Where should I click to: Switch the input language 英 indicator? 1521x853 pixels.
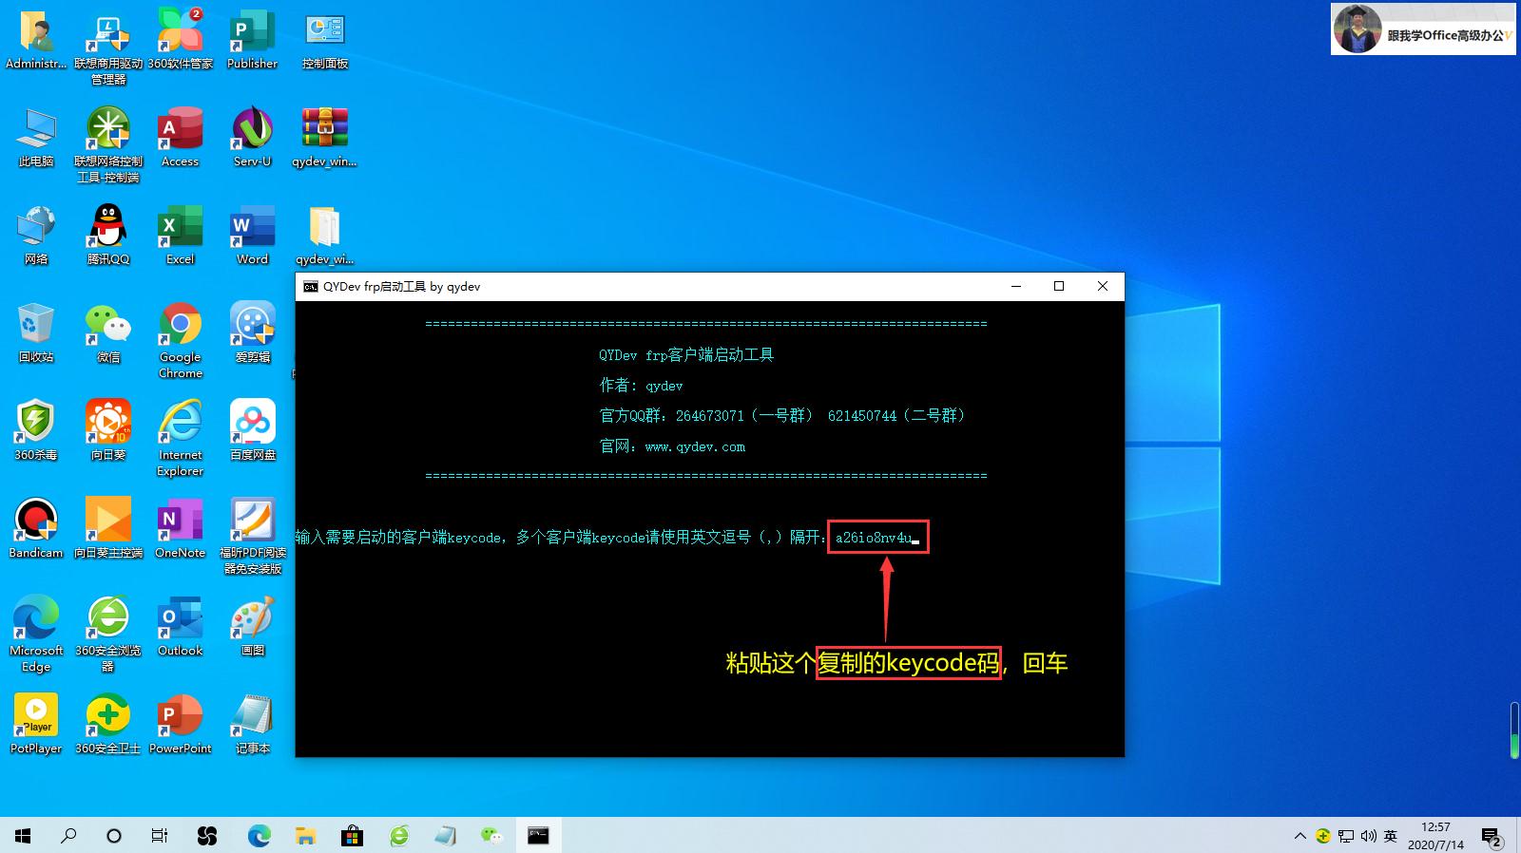point(1391,837)
